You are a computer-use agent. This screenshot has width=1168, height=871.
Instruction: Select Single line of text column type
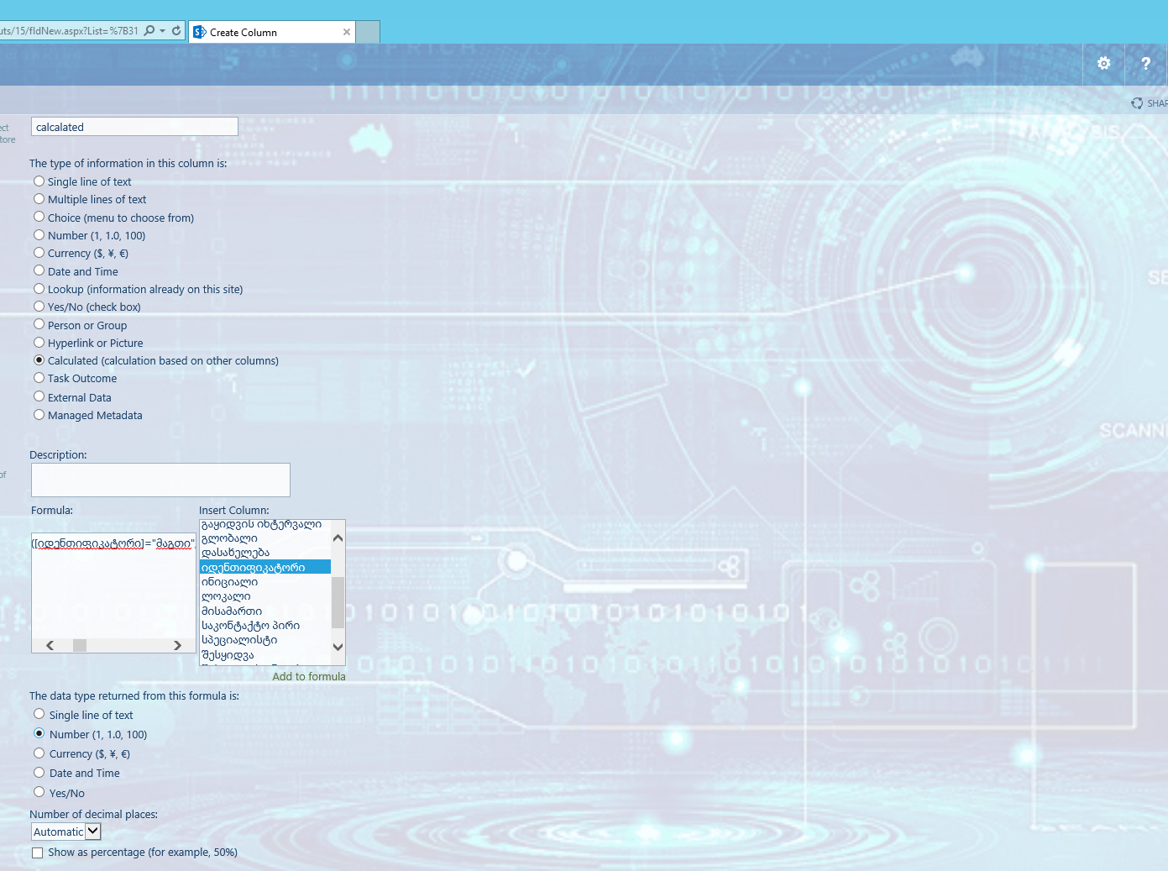click(39, 181)
